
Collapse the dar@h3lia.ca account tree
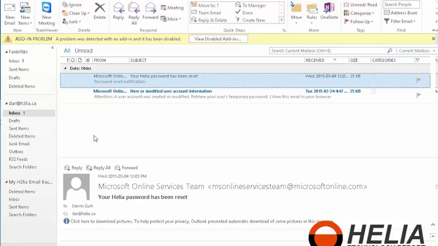6,103
